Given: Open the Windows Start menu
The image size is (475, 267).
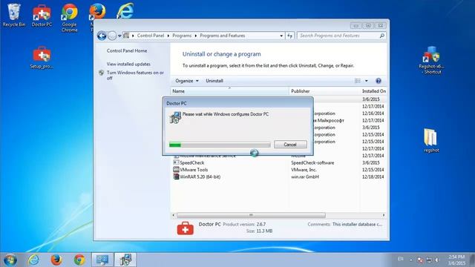Looking at the screenshot, I should [10, 260].
